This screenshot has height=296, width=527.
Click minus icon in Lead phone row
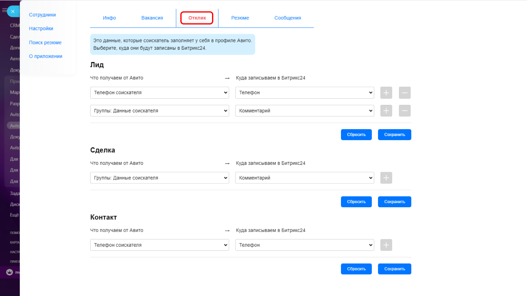click(405, 93)
